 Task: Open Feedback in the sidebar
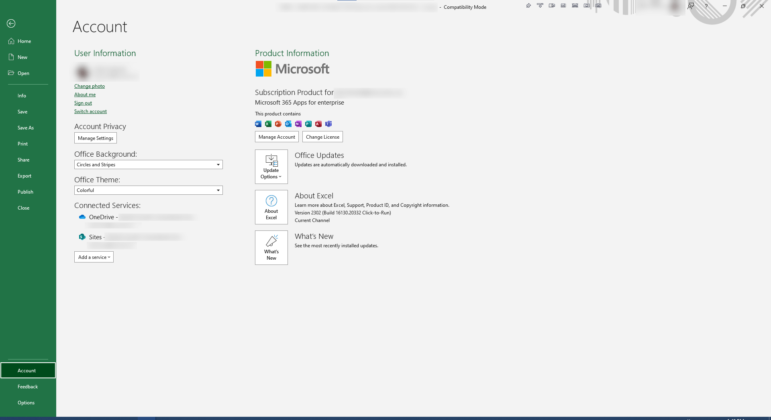(28, 387)
